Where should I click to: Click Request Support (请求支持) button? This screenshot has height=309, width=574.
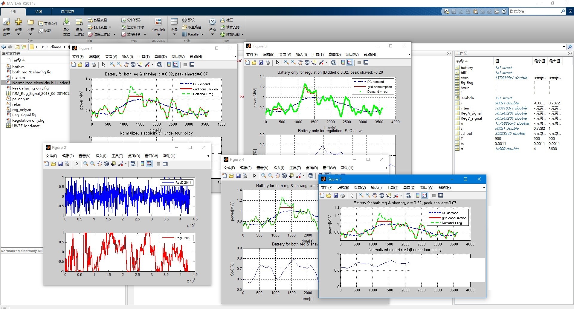230,27
